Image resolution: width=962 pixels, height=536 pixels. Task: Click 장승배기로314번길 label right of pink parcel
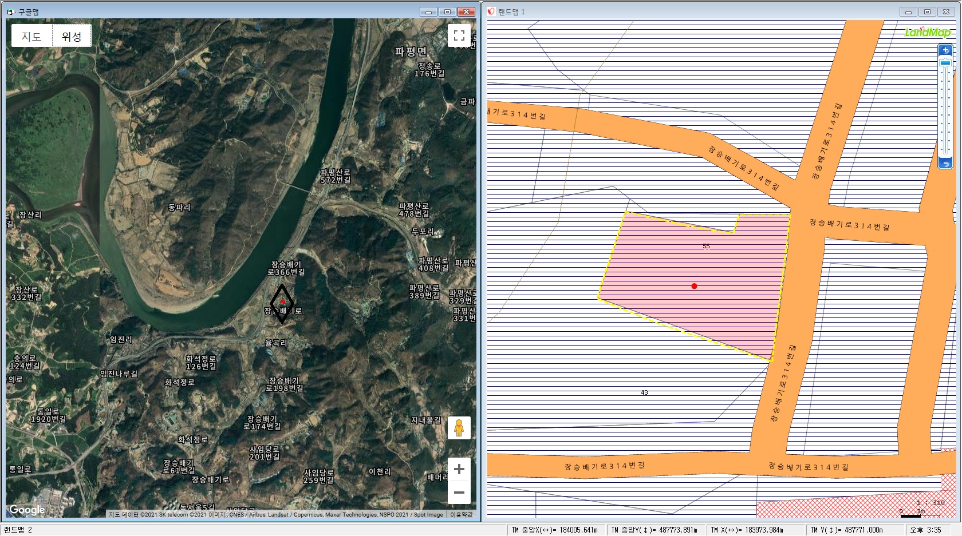coord(849,224)
